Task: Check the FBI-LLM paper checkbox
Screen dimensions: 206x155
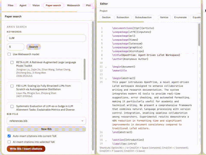Action: 12,86
